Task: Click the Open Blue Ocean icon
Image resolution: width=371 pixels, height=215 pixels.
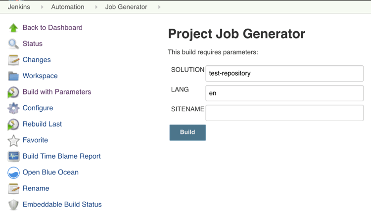Action: tap(13, 172)
